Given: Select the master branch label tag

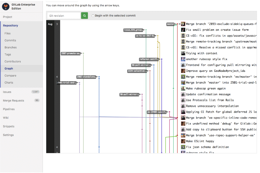Looking at the screenshot, I should [x=171, y=24].
